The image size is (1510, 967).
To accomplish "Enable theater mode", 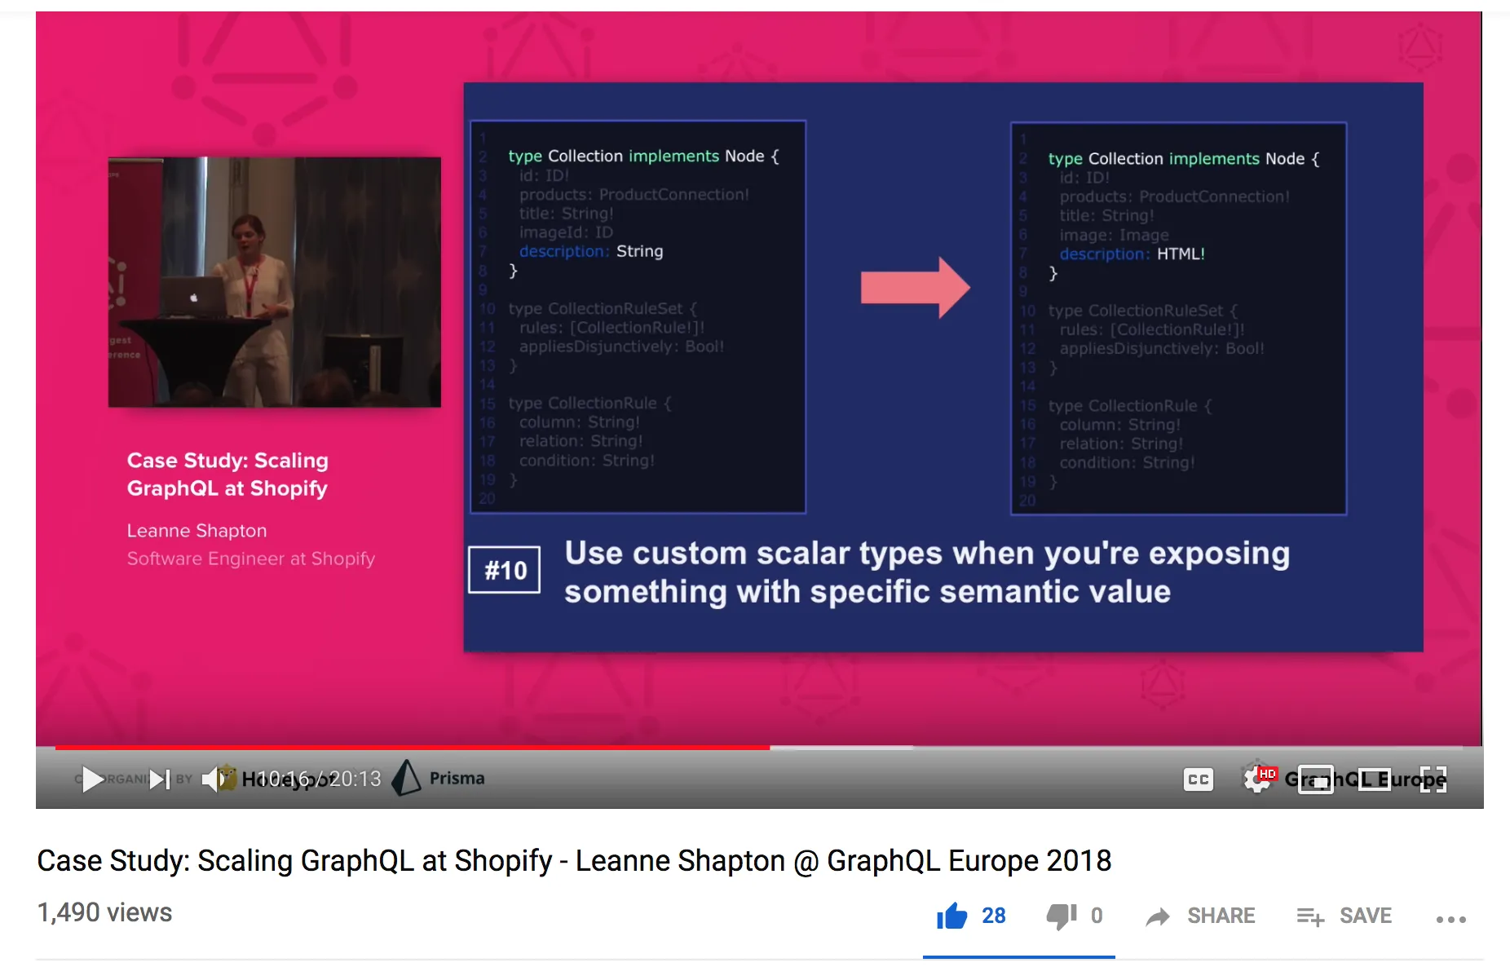I will tap(1375, 779).
